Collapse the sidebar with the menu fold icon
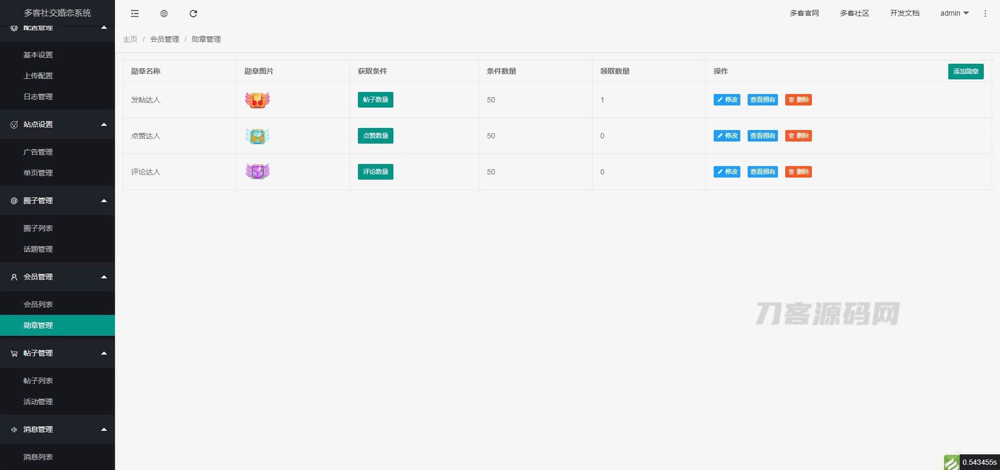Image resolution: width=1000 pixels, height=470 pixels. tap(135, 14)
